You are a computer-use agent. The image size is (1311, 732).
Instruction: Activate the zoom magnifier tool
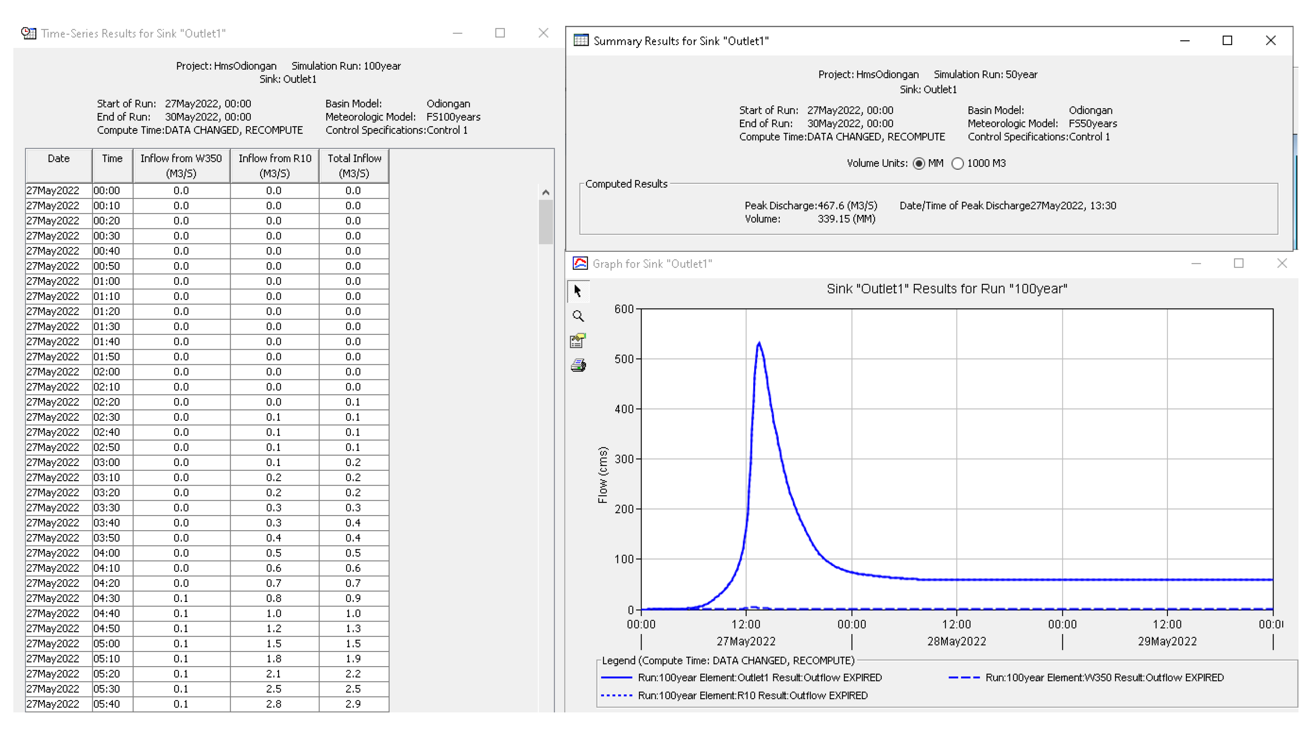[x=578, y=316]
